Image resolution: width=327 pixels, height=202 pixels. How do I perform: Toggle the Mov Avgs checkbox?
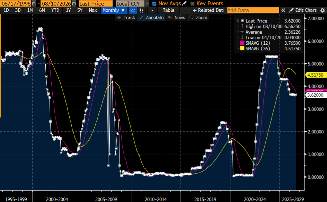coord(154,4)
